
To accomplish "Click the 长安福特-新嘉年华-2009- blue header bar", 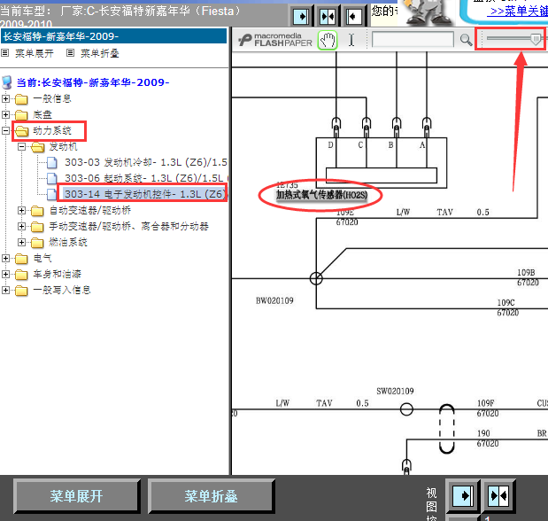I will [x=113, y=36].
